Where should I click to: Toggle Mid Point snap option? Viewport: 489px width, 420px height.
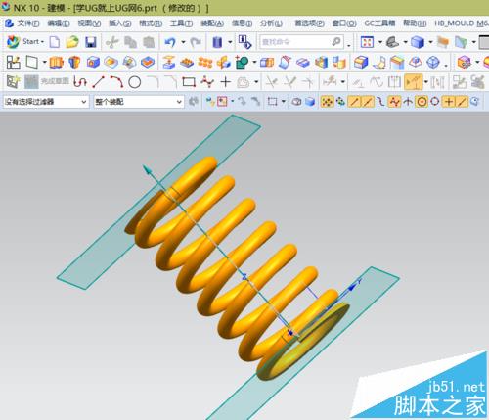pos(368,102)
